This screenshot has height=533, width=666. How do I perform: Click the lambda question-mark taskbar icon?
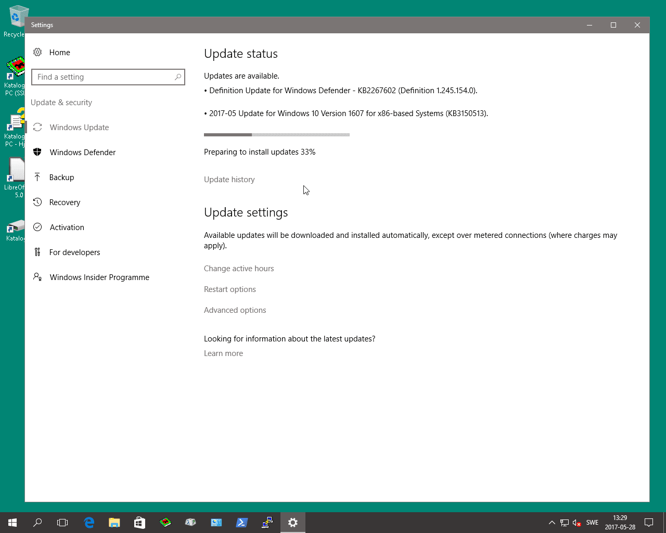coord(190,523)
